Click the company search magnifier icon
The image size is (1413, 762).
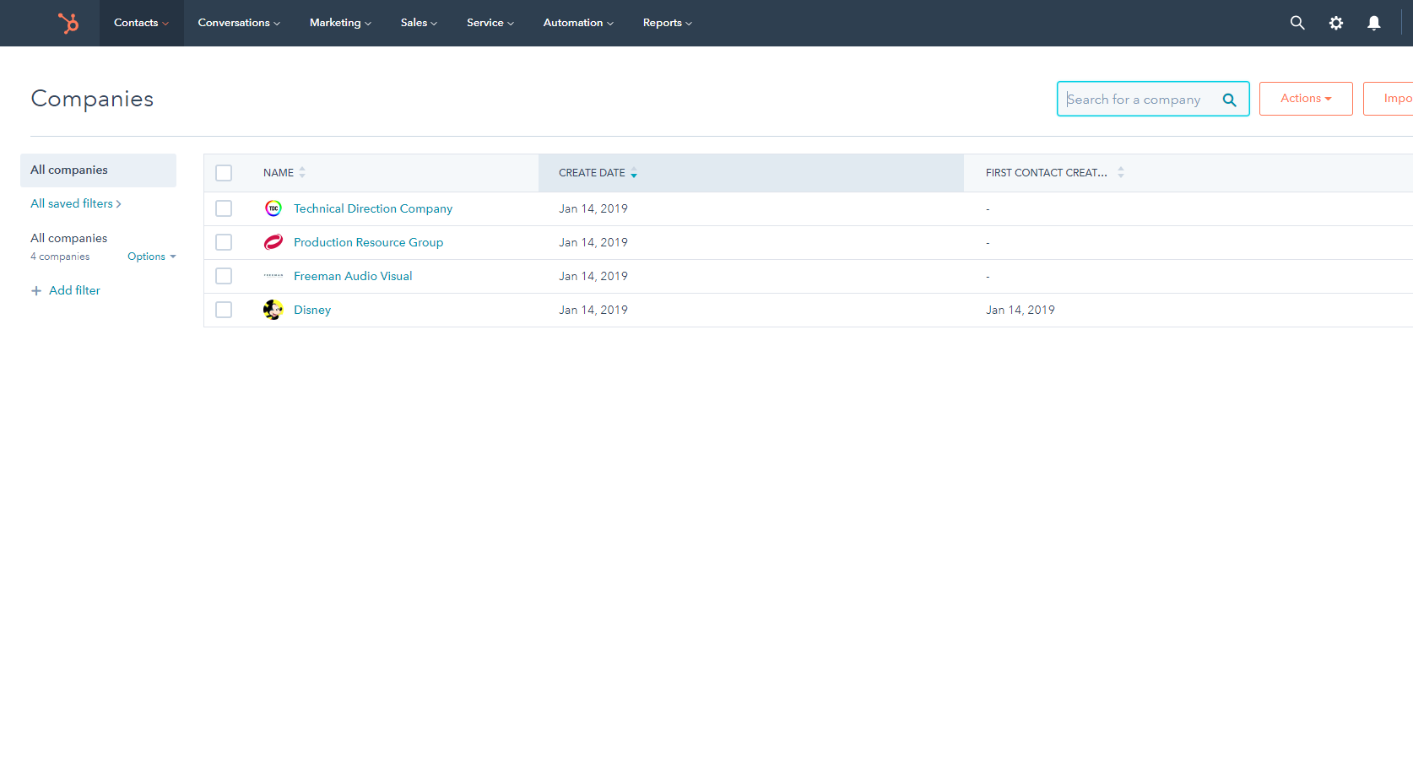pos(1230,100)
